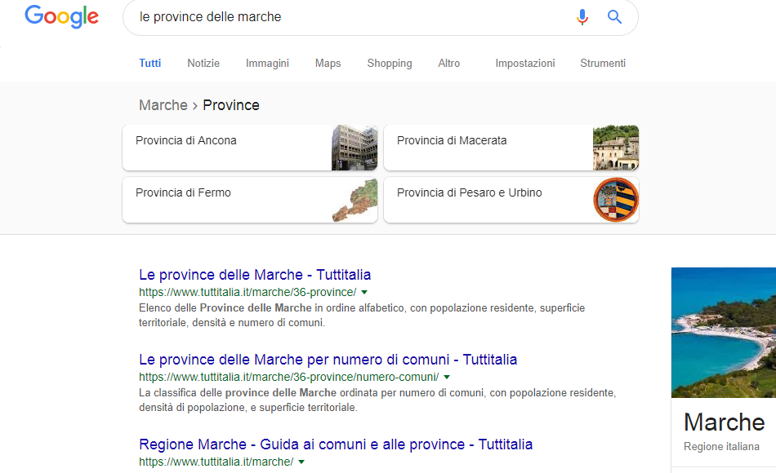Click the numero-comuni URL text
This screenshot has width=776, height=473.
(x=289, y=377)
